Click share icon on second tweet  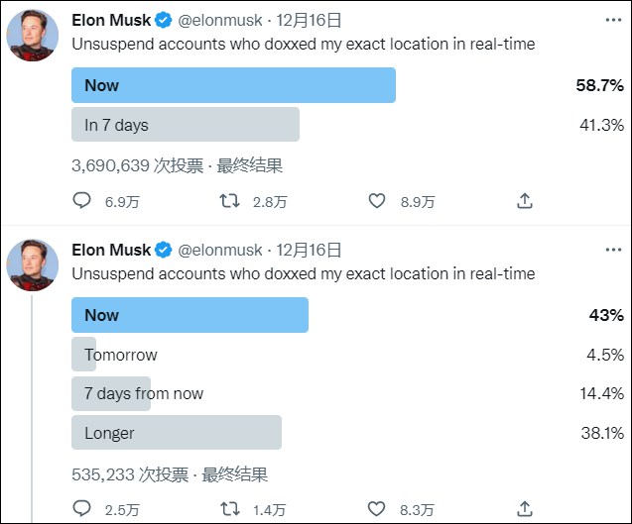[525, 509]
